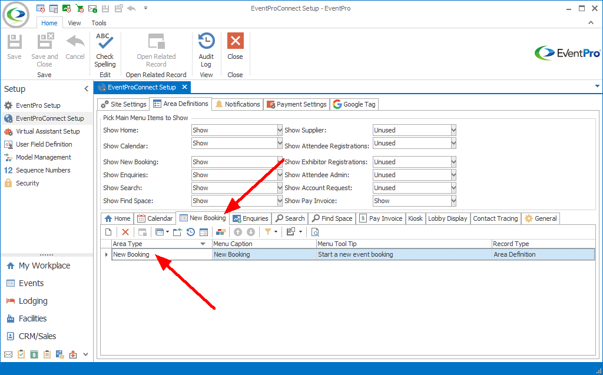Select the General area tab
Image resolution: width=603 pixels, height=375 pixels.
pos(541,218)
